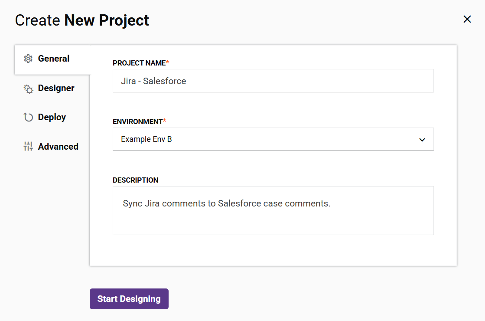Click the PROJECT NAME label
Screen dimensions: 485x321
click(139, 62)
